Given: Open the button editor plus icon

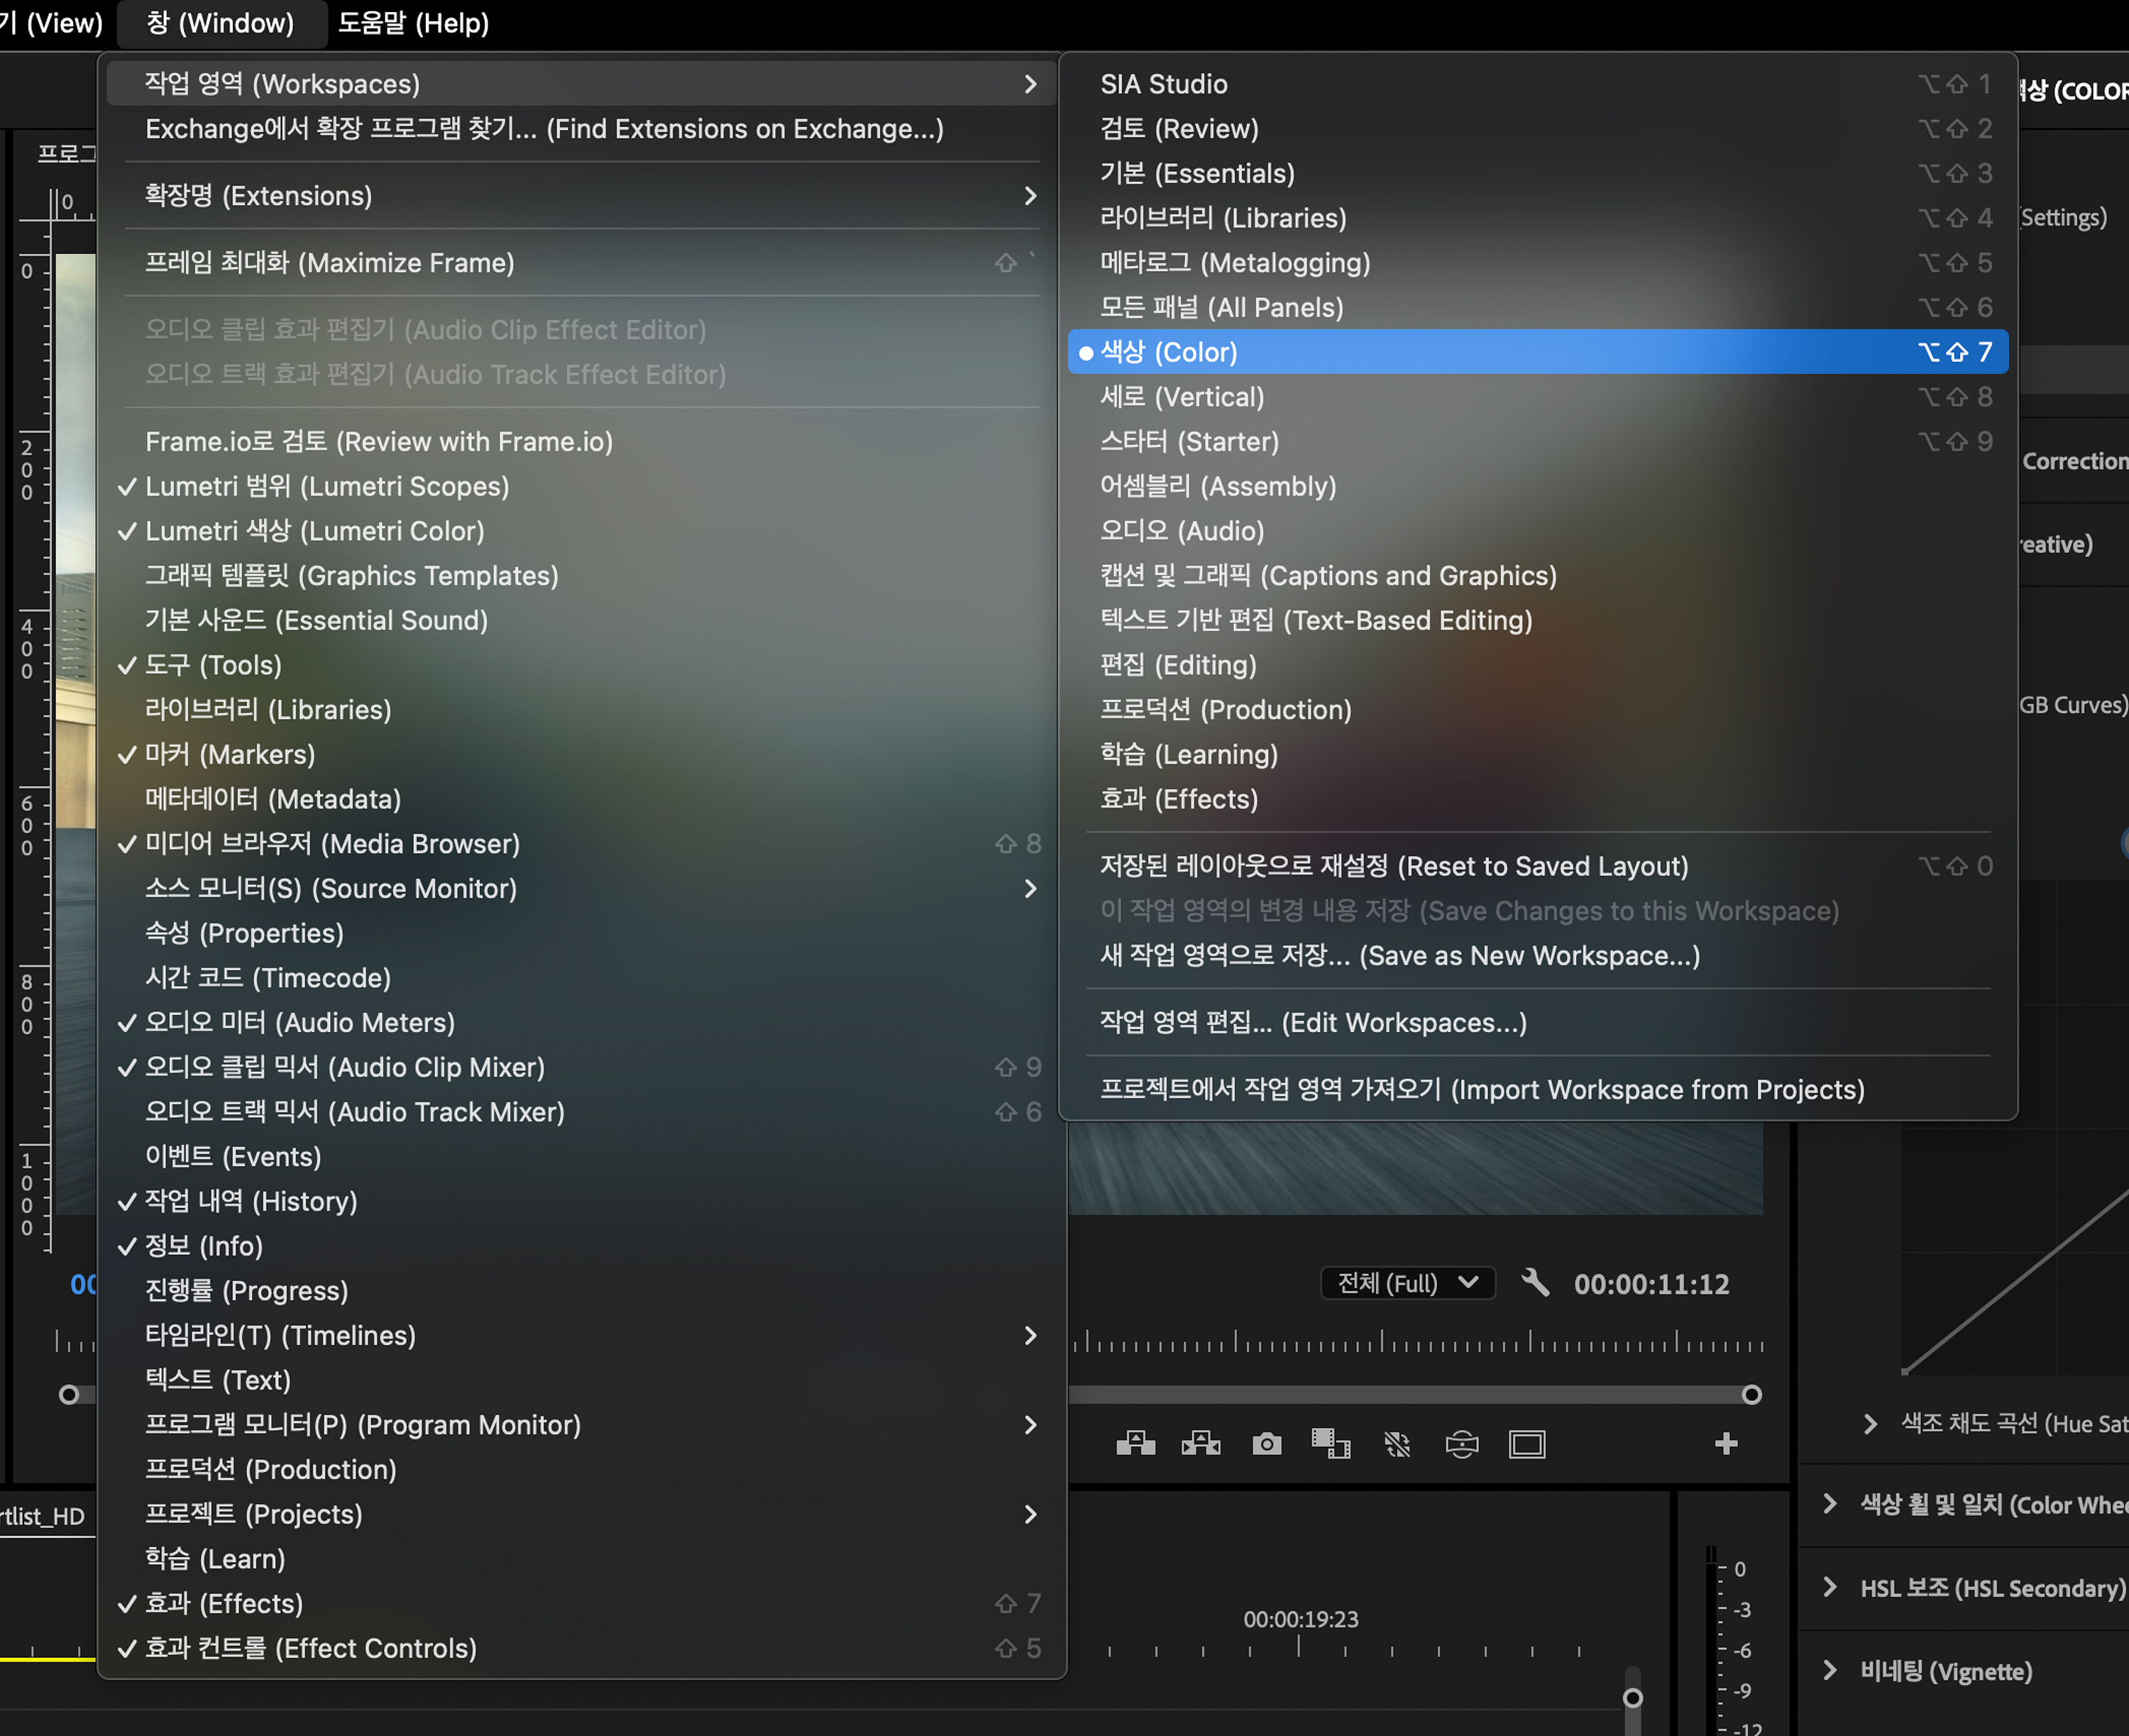Looking at the screenshot, I should coord(1725,1443).
